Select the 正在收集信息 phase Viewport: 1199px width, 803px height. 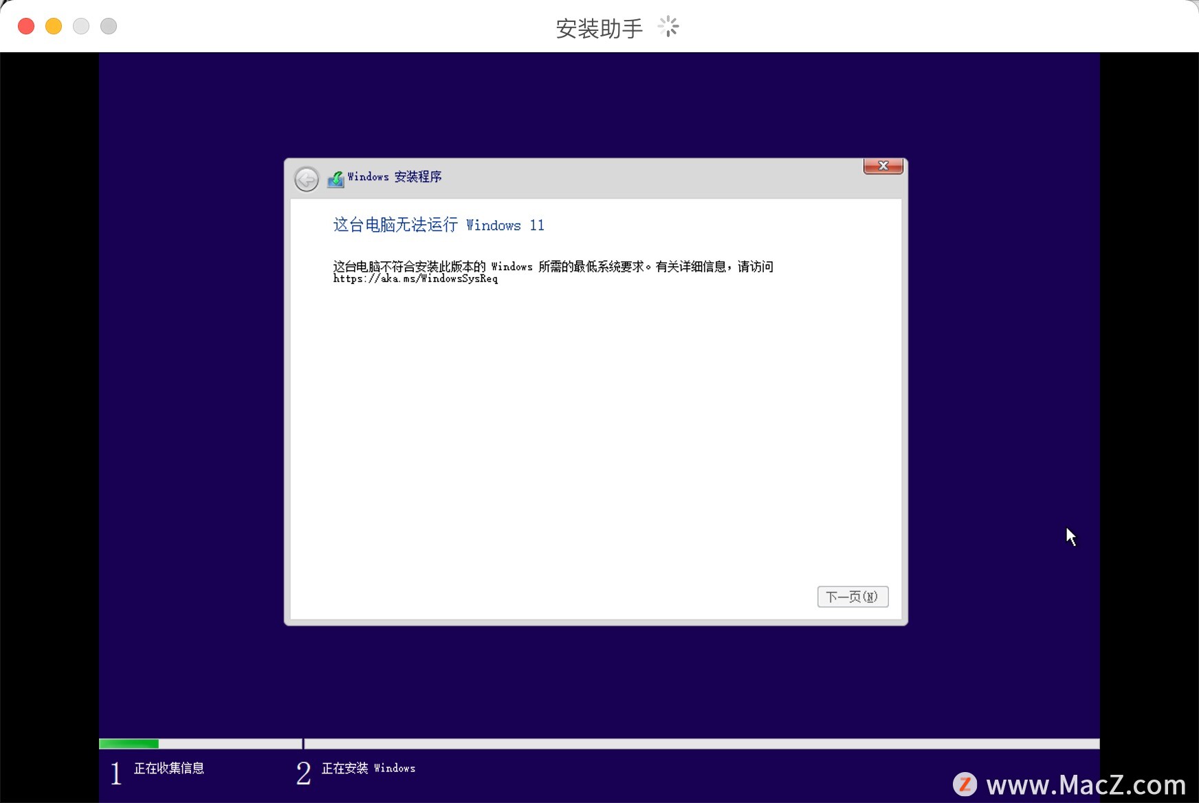(168, 768)
